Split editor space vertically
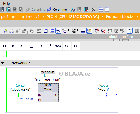 [107, 10]
